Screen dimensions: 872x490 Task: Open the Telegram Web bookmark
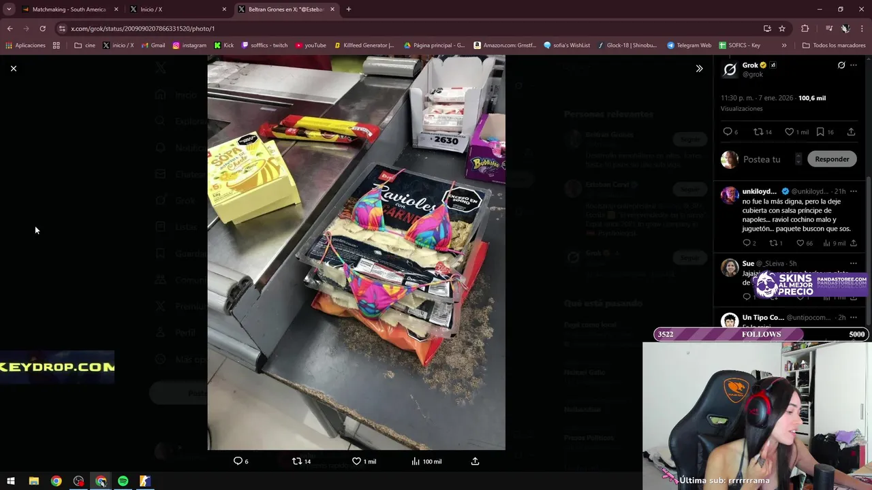689,46
